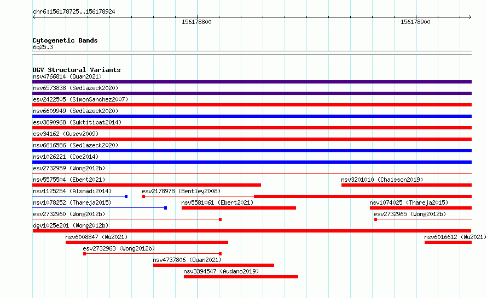Viewport: 487px width, 298px height.
Task: Select the nsv3201010 red bar
Action: (407, 185)
